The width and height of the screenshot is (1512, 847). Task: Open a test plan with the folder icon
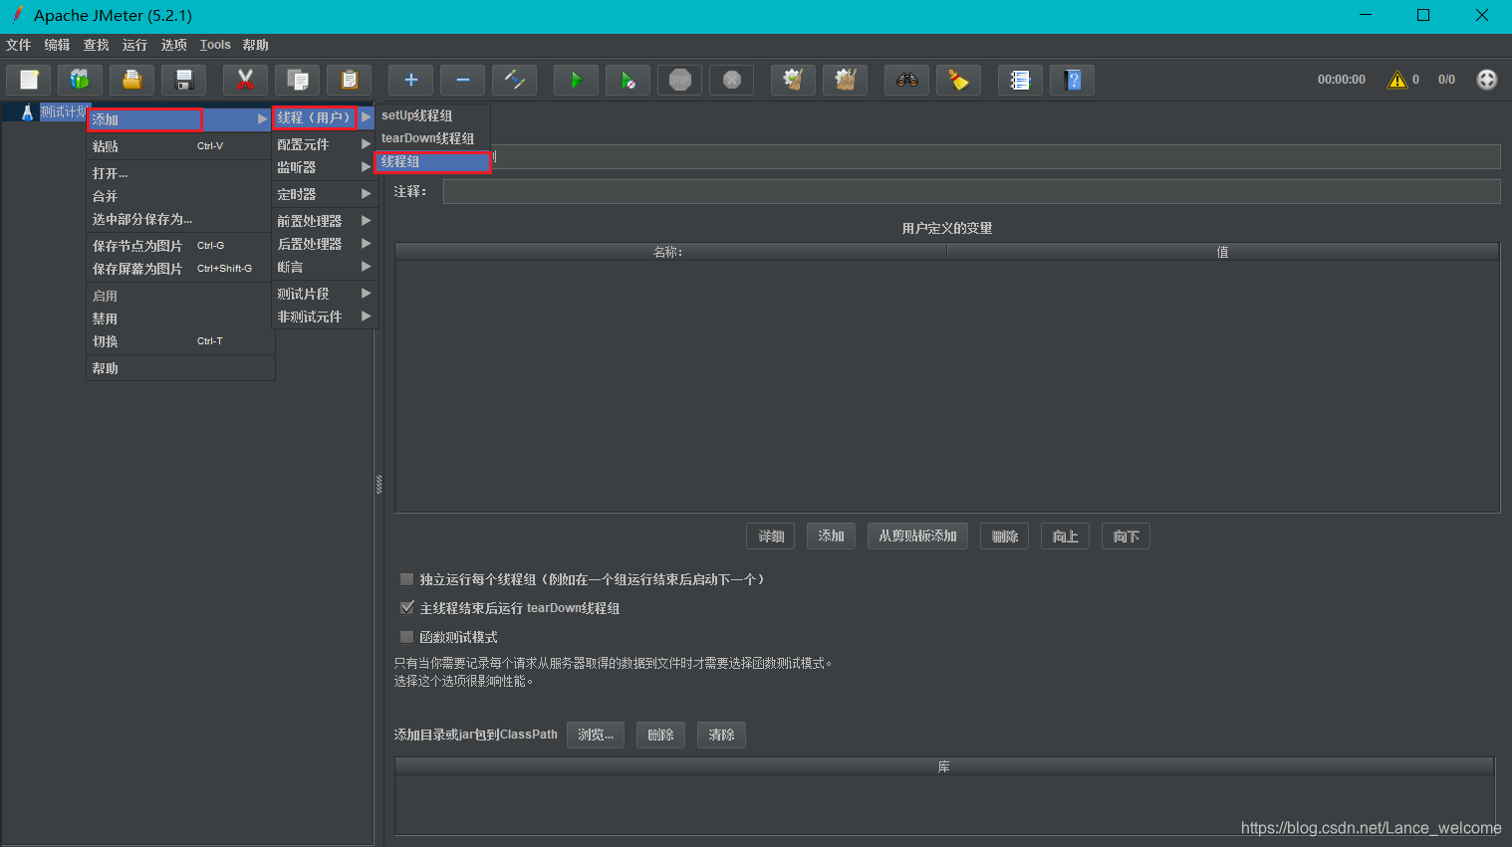130,80
